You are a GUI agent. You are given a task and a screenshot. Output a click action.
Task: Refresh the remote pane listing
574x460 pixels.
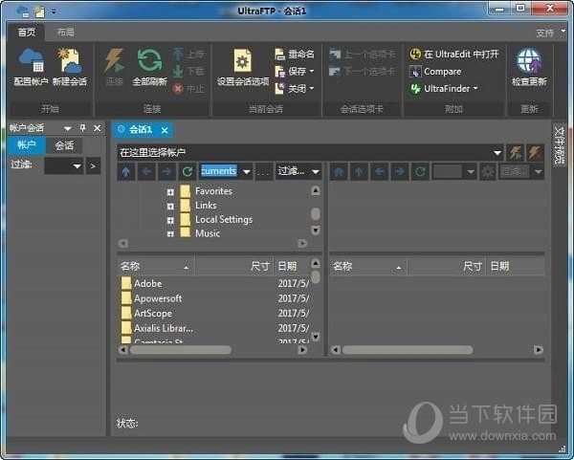[420, 171]
